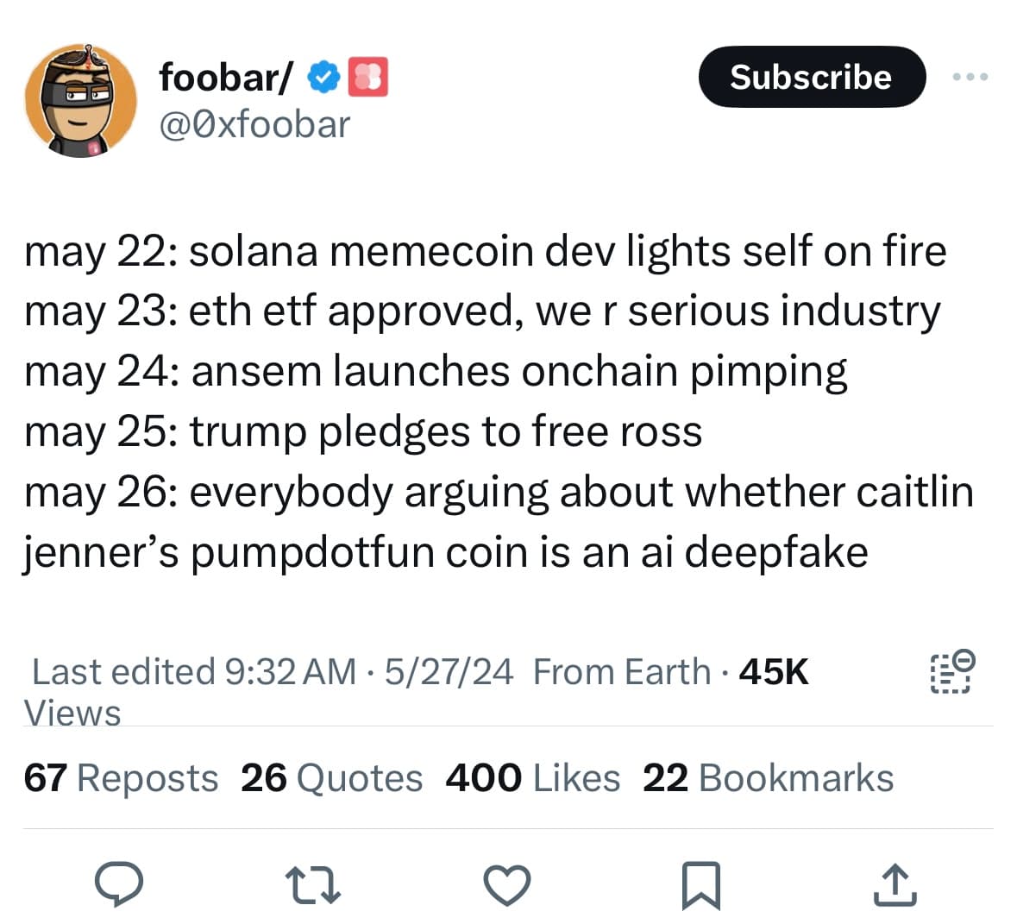Image resolution: width=1017 pixels, height=924 pixels.
Task: View the @0xfoobar handle
Action: pos(254,124)
